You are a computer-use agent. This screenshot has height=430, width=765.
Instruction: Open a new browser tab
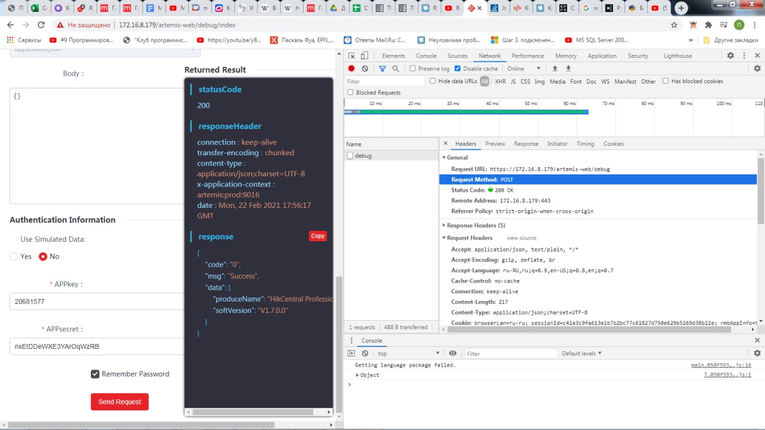pos(681,8)
